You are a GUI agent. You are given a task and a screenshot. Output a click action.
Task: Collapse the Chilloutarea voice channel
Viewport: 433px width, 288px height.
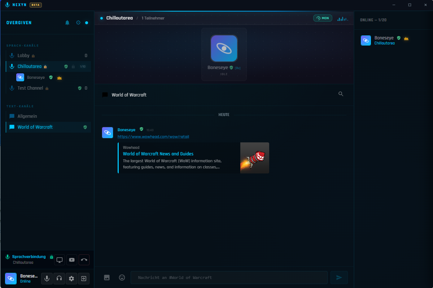(48, 66)
